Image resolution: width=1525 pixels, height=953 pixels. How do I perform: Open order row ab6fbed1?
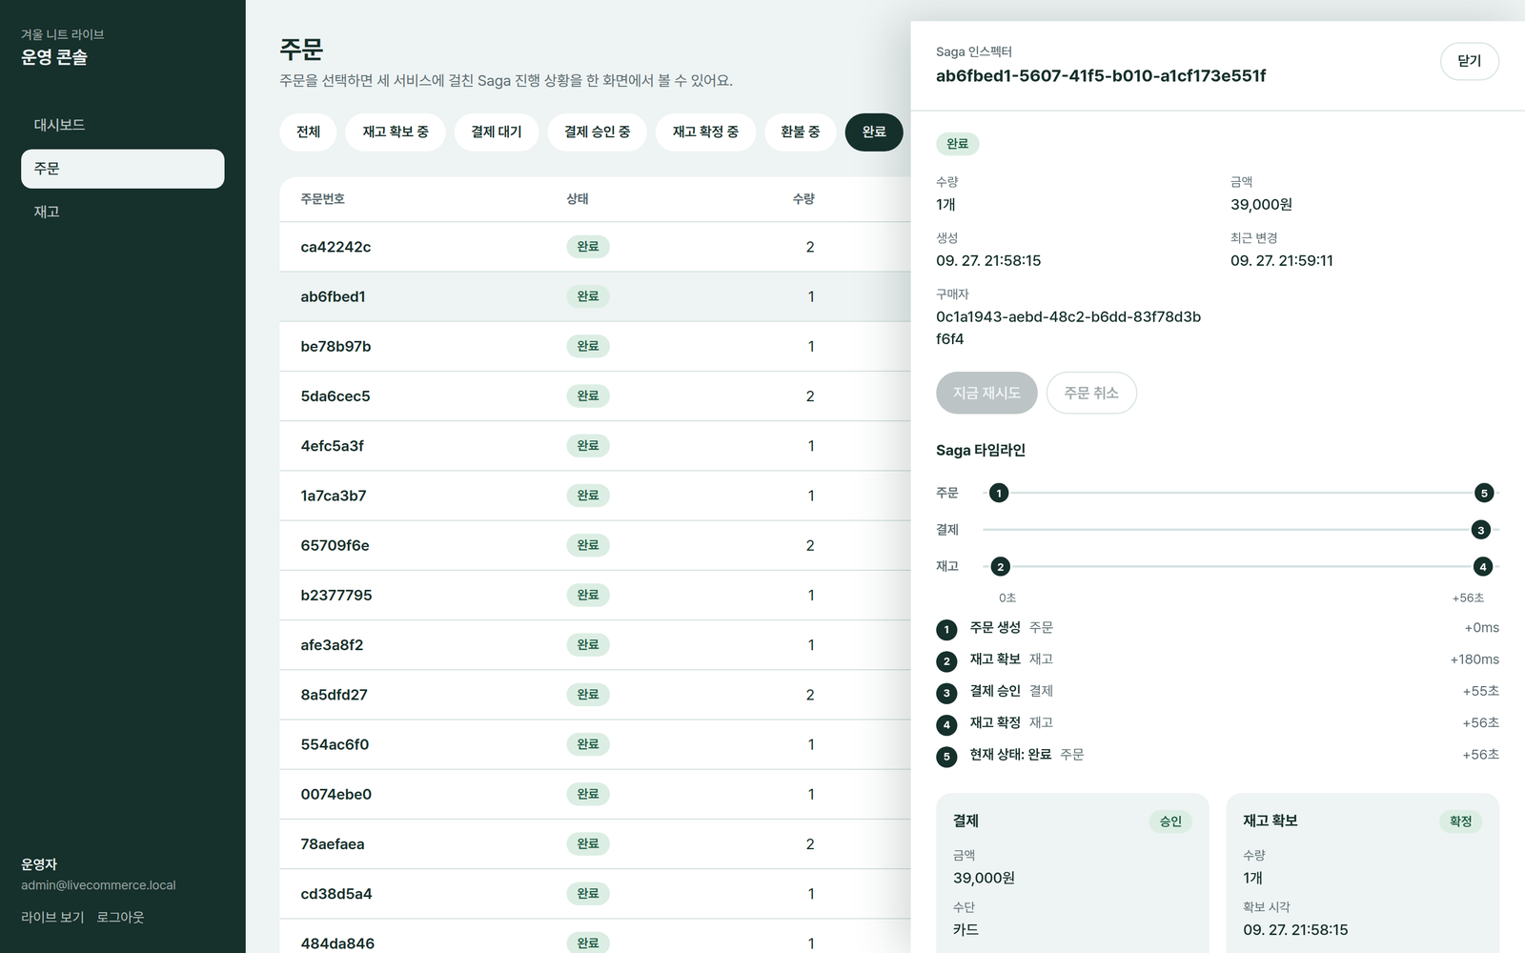point(595,296)
